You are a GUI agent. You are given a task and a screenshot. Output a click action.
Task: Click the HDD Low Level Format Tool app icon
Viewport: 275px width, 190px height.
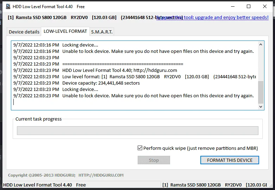[8, 6]
